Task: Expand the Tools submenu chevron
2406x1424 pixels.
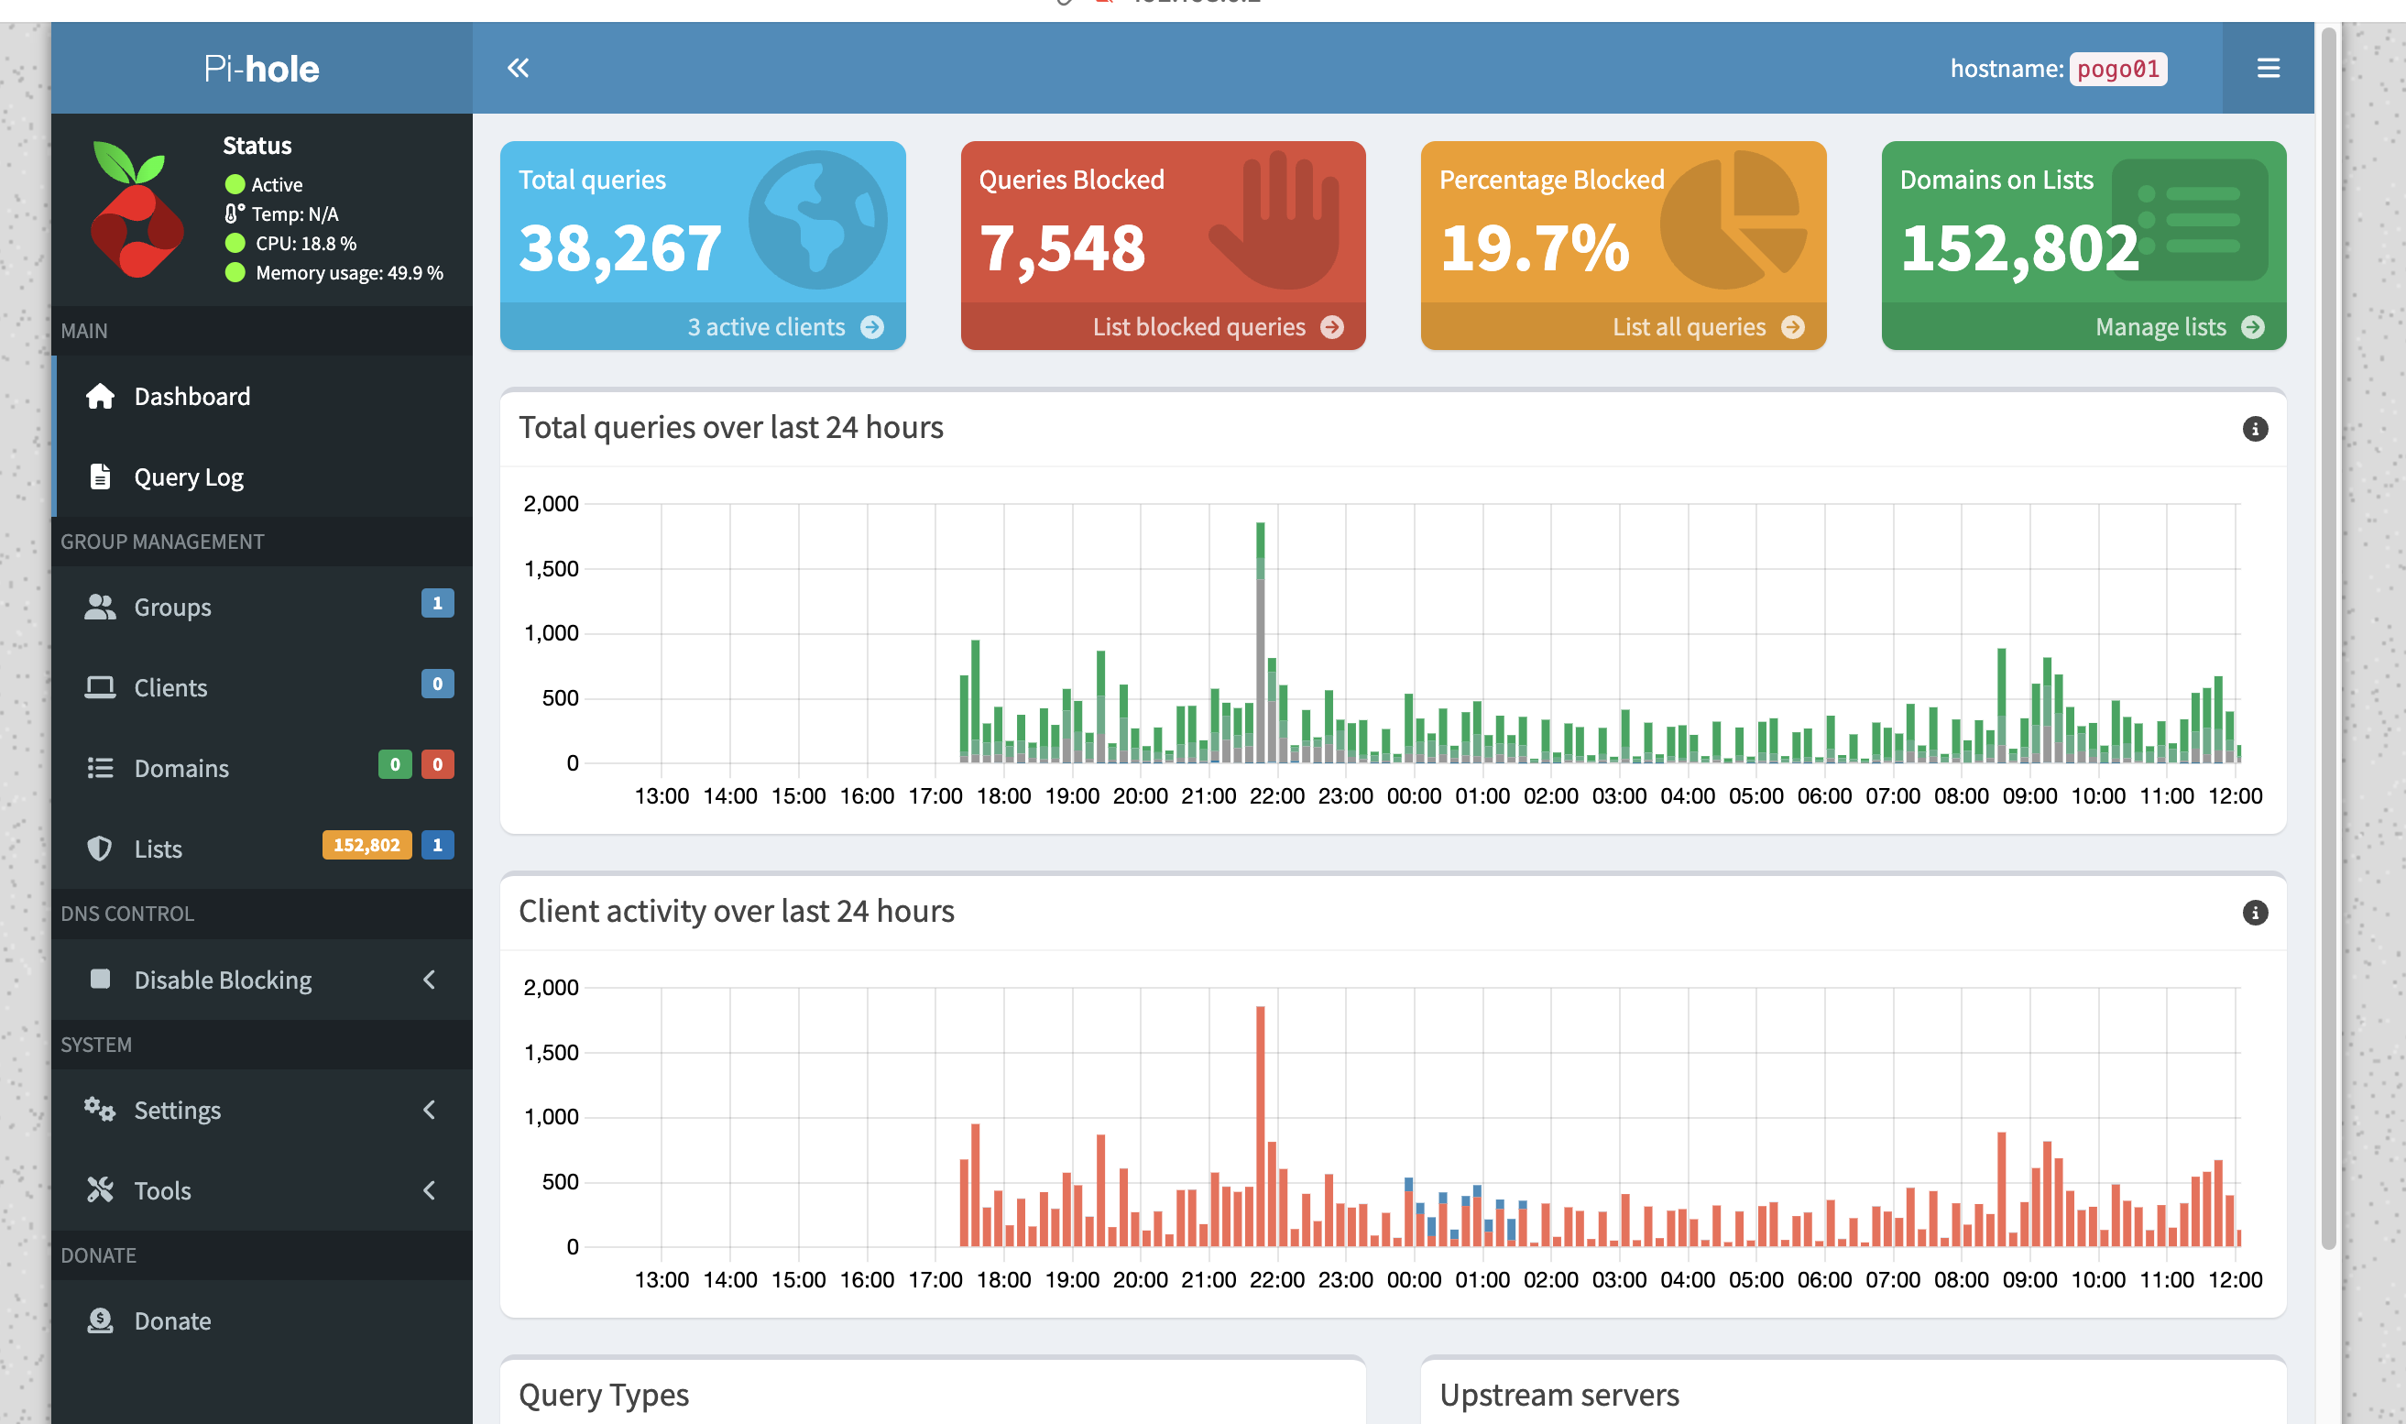Action: pos(429,1191)
